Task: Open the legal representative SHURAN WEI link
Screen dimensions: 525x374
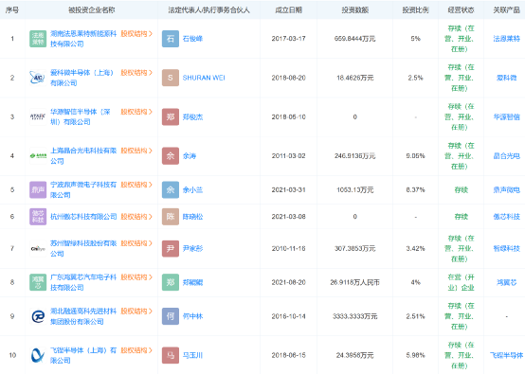Action: (x=204, y=78)
